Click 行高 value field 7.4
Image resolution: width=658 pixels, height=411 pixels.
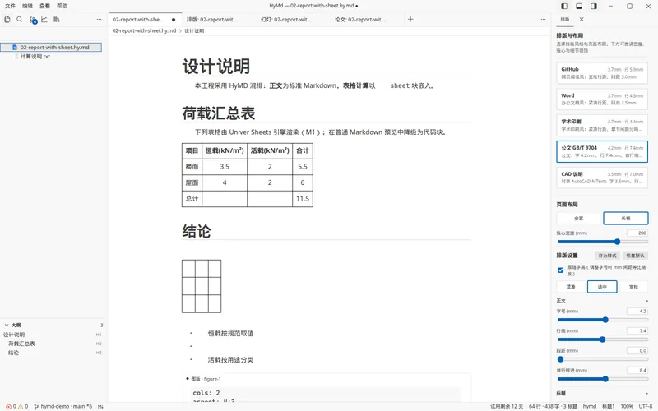pos(637,331)
